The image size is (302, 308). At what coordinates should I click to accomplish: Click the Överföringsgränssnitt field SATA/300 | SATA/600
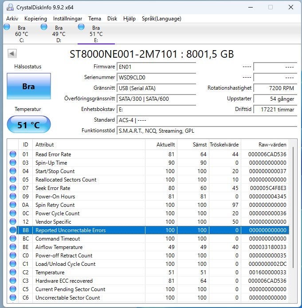[x=157, y=99]
